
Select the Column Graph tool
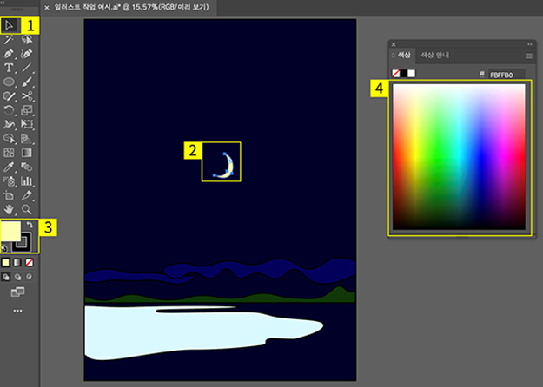(27, 181)
